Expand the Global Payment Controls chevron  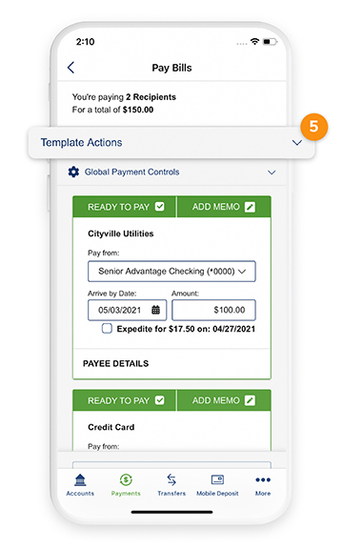tap(272, 173)
